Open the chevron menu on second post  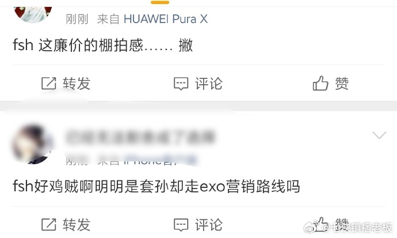pyautogui.click(x=379, y=135)
